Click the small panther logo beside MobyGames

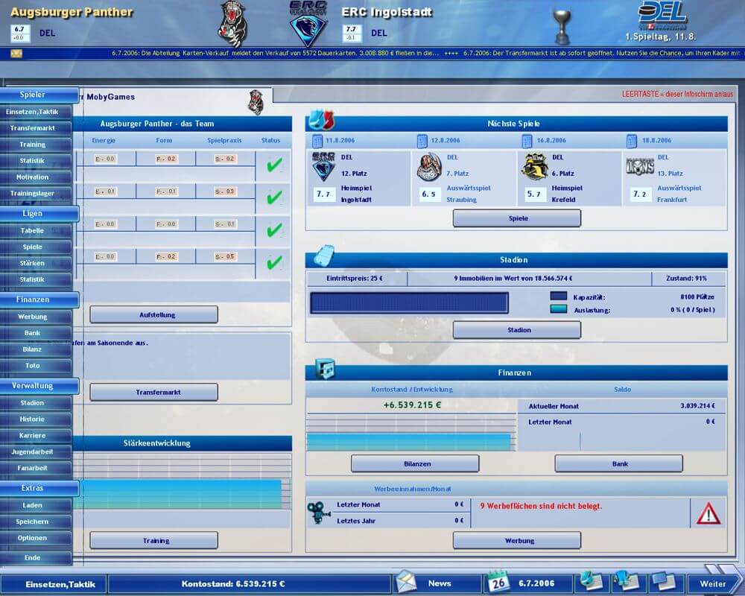[x=256, y=102]
